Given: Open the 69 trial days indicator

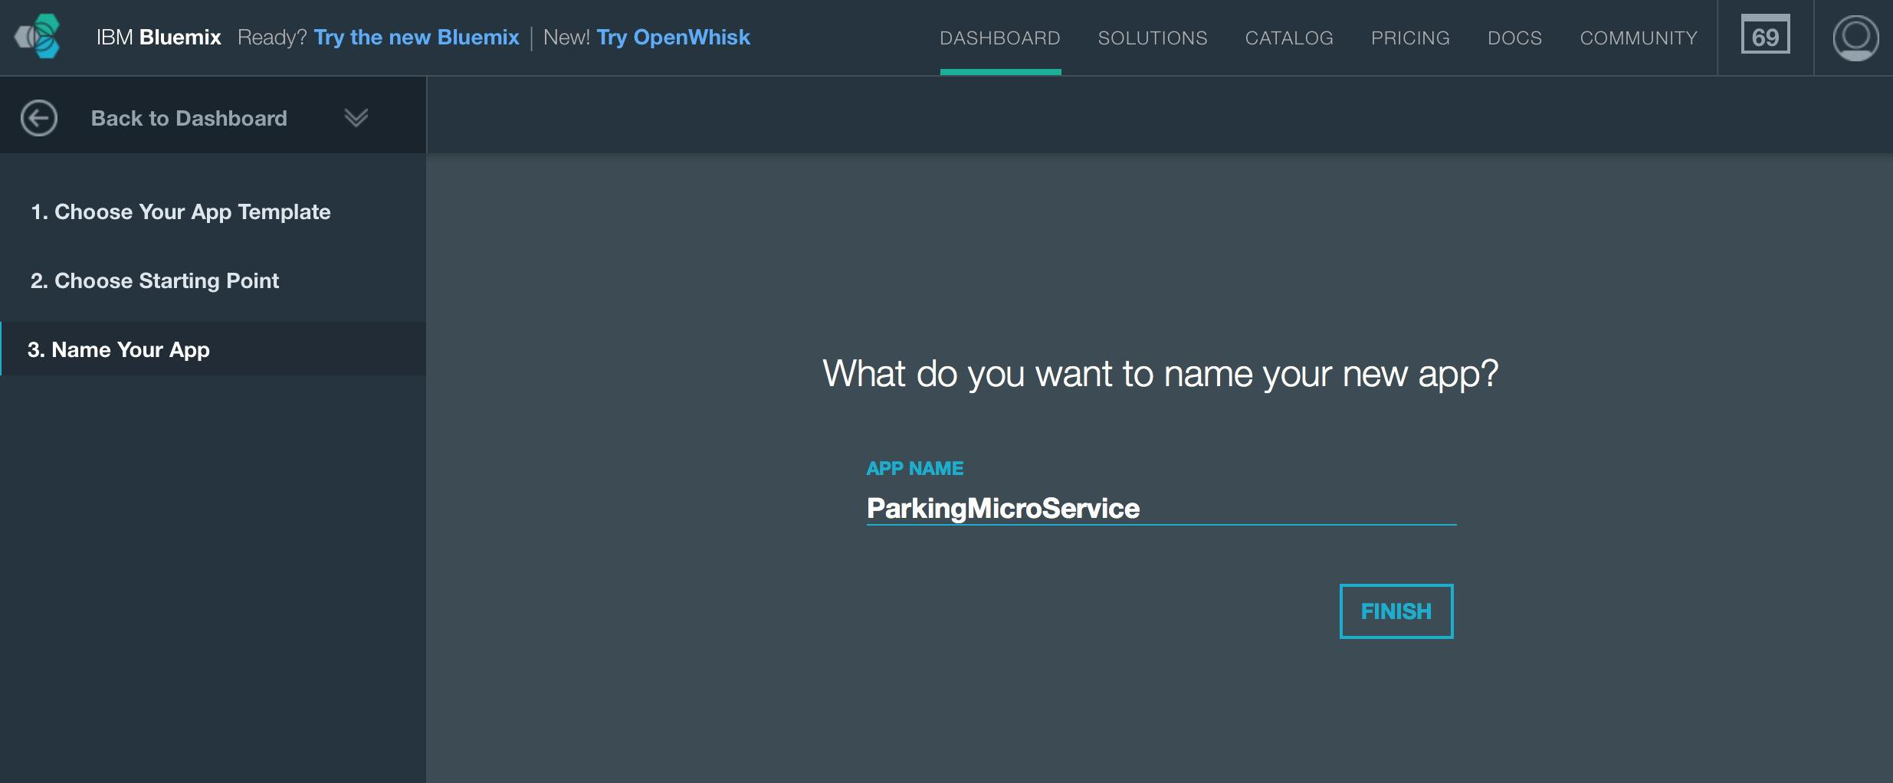Looking at the screenshot, I should click(1765, 37).
